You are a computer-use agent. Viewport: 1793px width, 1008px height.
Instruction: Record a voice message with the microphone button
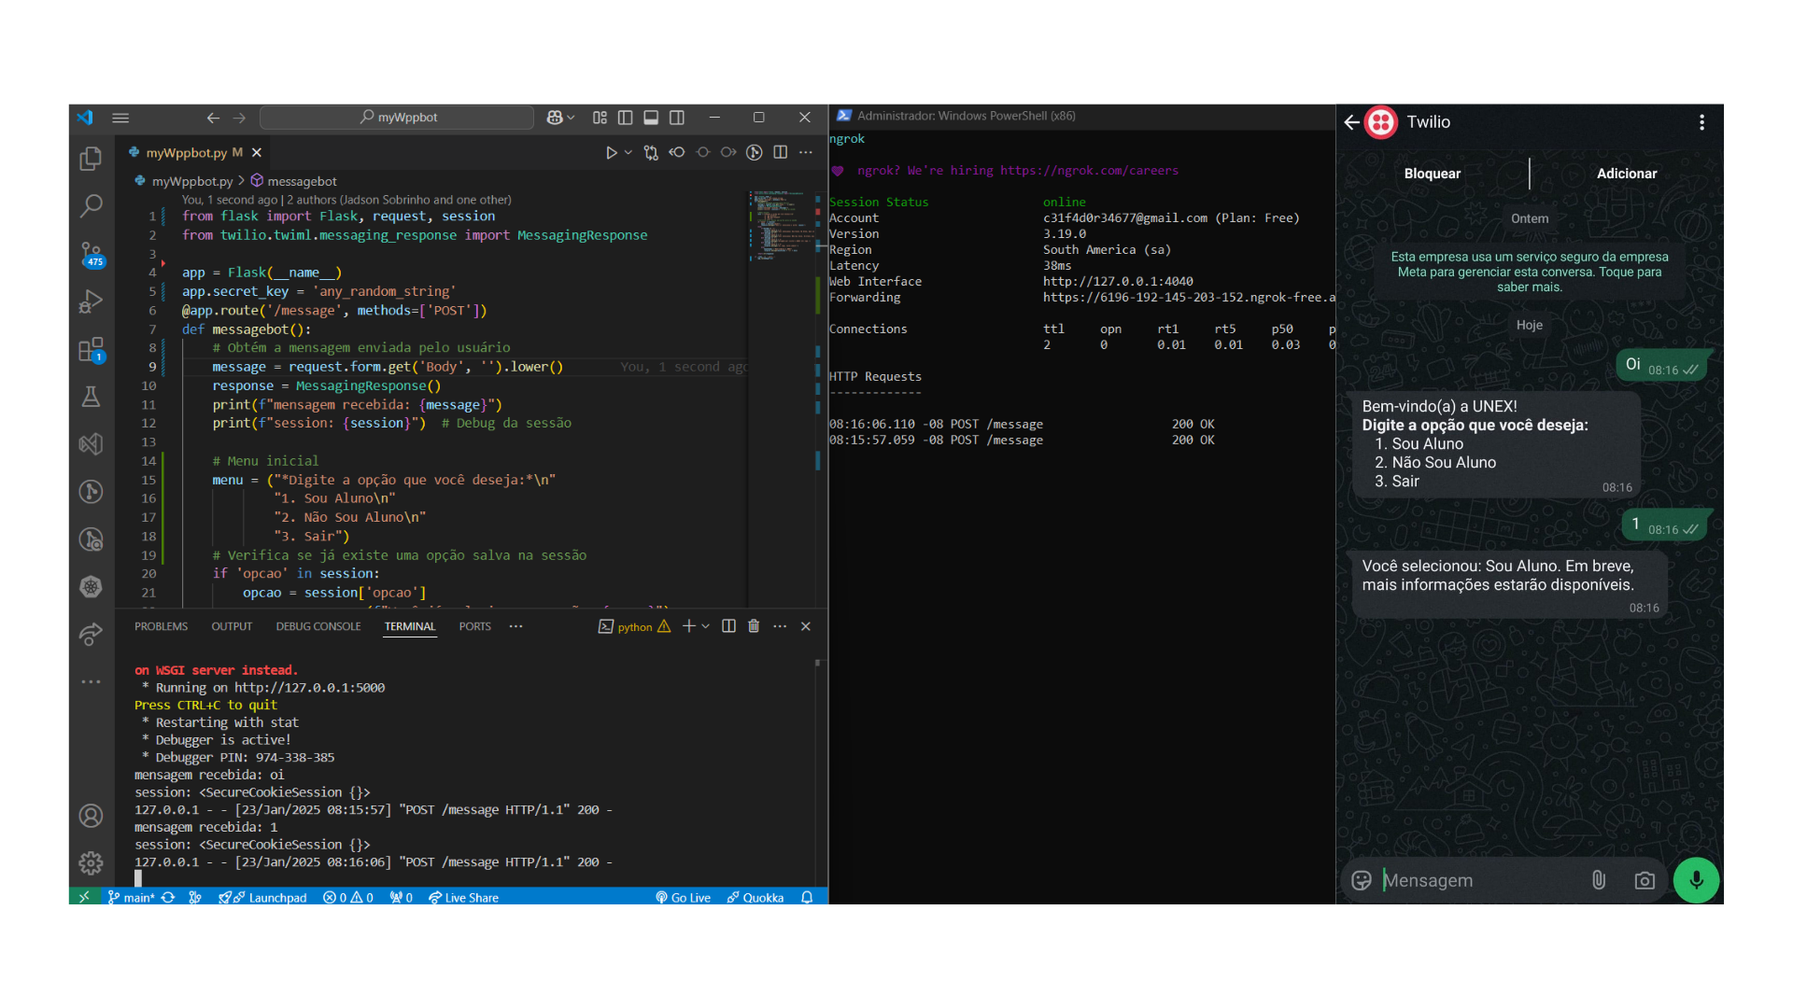tap(1696, 880)
